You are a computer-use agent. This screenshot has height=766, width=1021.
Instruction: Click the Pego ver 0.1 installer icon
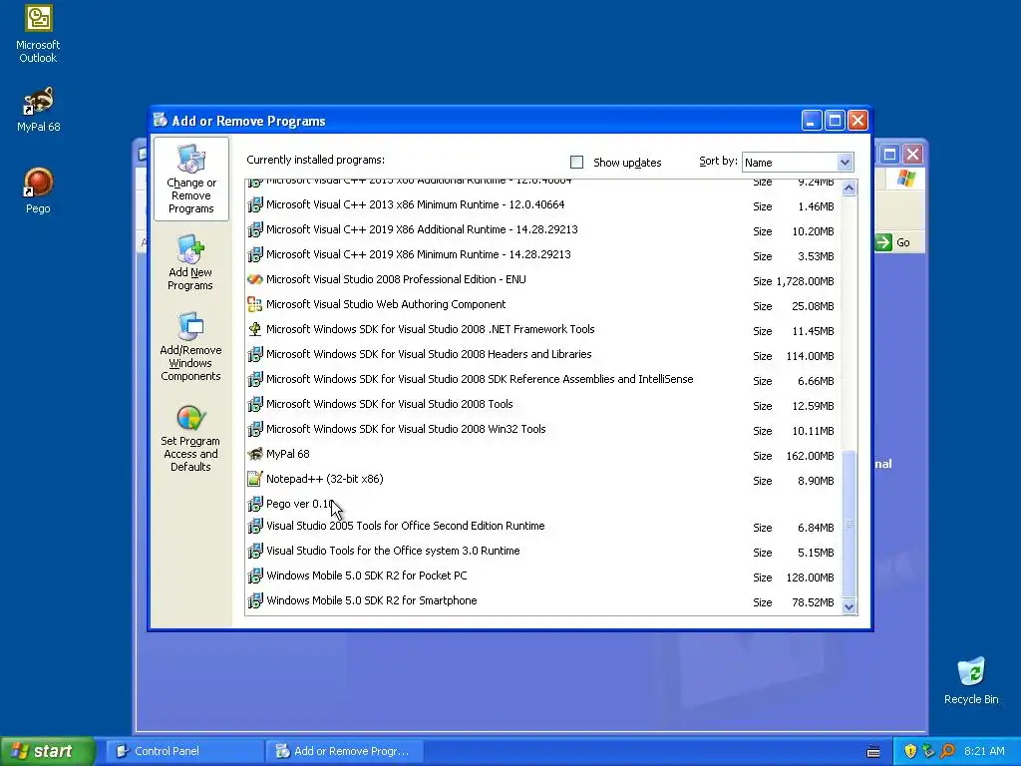tap(254, 504)
